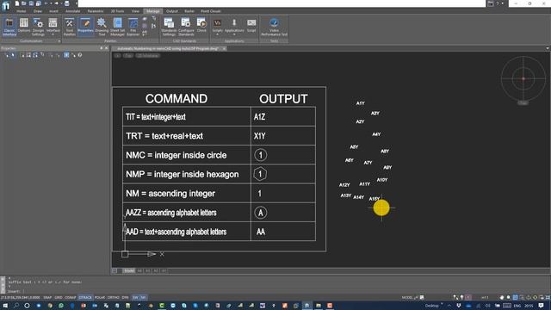
Task: Open the Insert ribbon tab
Action: coord(53,11)
